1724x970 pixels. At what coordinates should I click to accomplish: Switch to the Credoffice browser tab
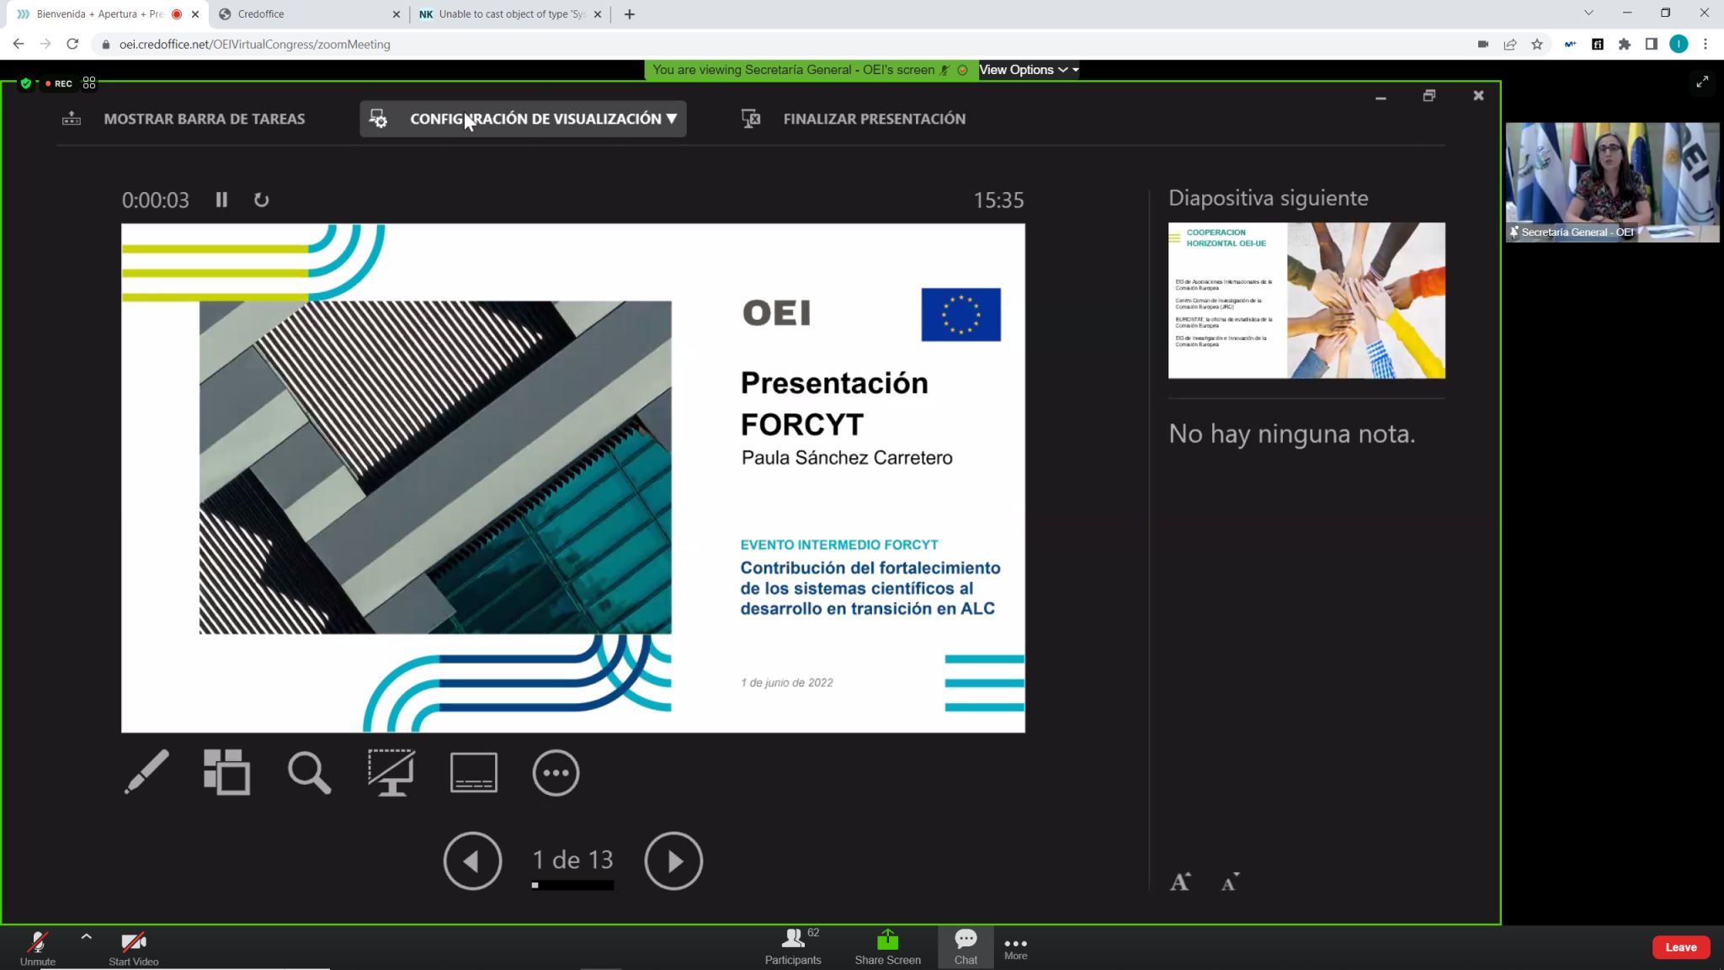[308, 14]
